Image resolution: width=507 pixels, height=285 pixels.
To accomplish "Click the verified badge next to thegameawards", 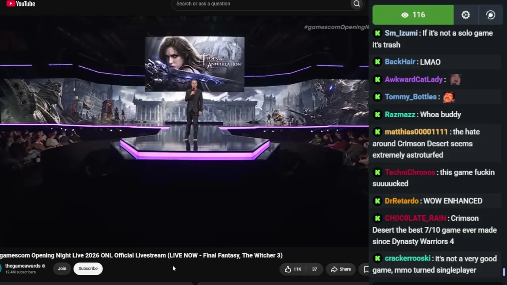I will [44, 266].
